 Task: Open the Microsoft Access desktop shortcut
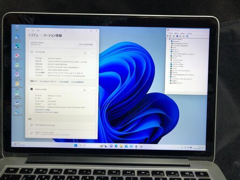pos(17,56)
